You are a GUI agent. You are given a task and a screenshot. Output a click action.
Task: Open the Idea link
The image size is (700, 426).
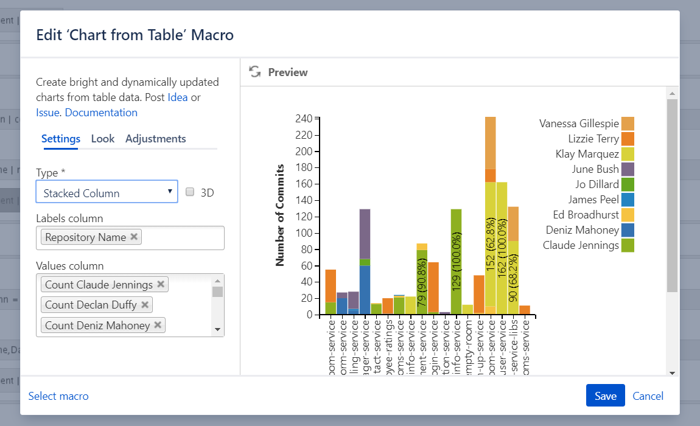pos(177,96)
